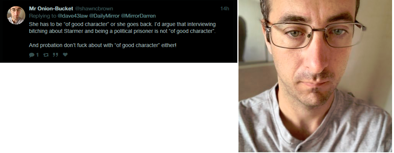The height and width of the screenshot is (153, 394).
Task: Click the "Replying to" label
Action: point(43,16)
